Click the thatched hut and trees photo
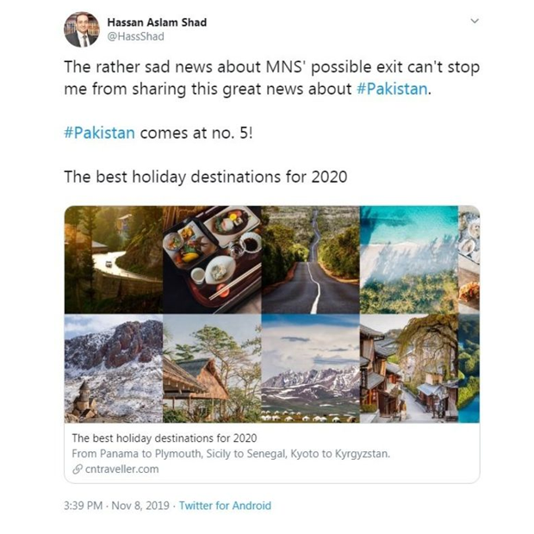This screenshot has height=534, width=534. pos(212,369)
